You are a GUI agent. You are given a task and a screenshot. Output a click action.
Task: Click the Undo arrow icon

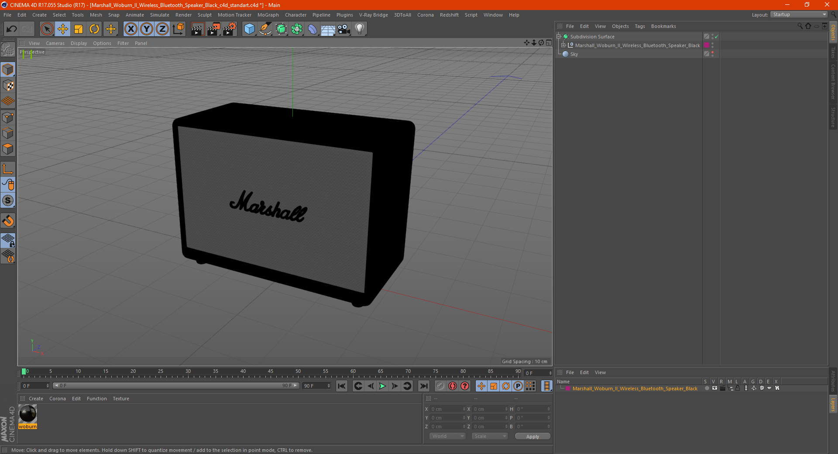[12, 29]
